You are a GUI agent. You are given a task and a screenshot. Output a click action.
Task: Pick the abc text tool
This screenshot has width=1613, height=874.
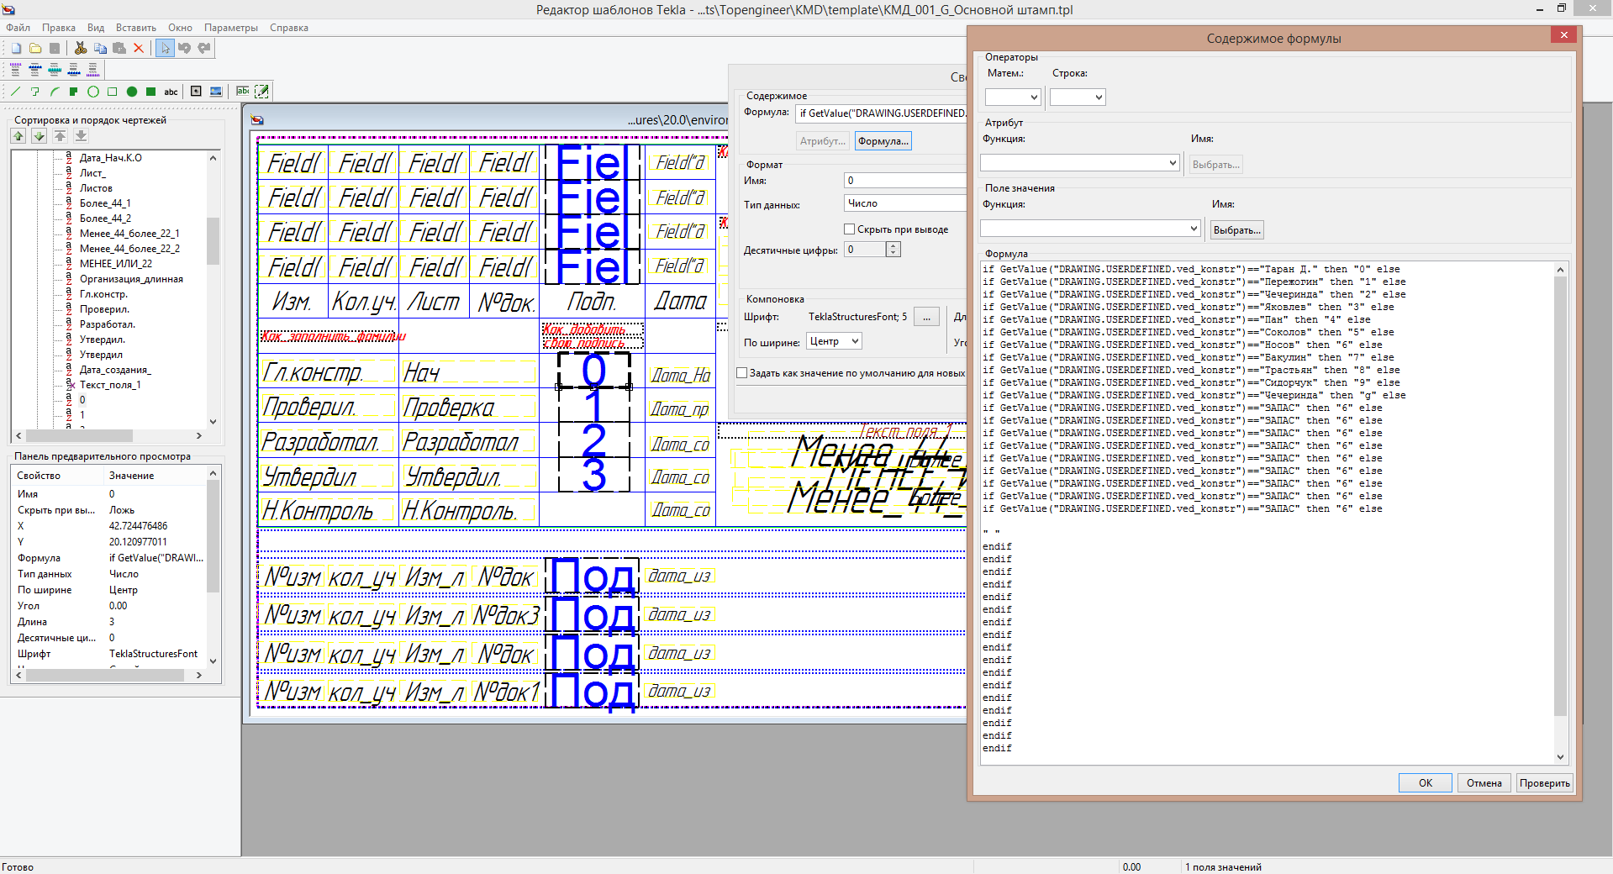coord(171,92)
